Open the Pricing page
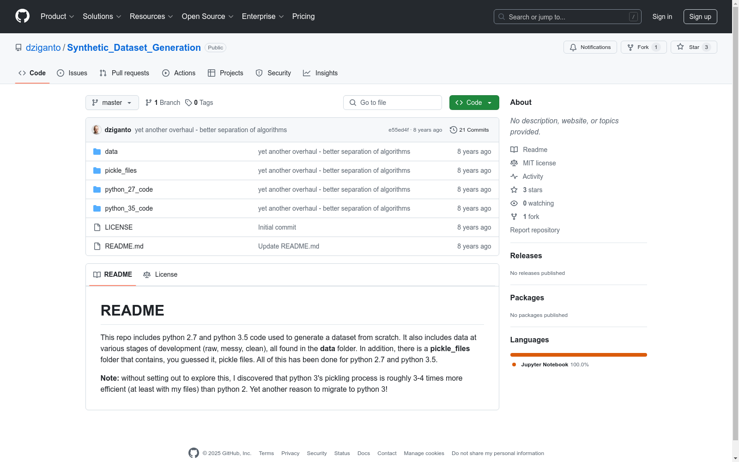Screen dimensions: 739x462 [x=303, y=17]
